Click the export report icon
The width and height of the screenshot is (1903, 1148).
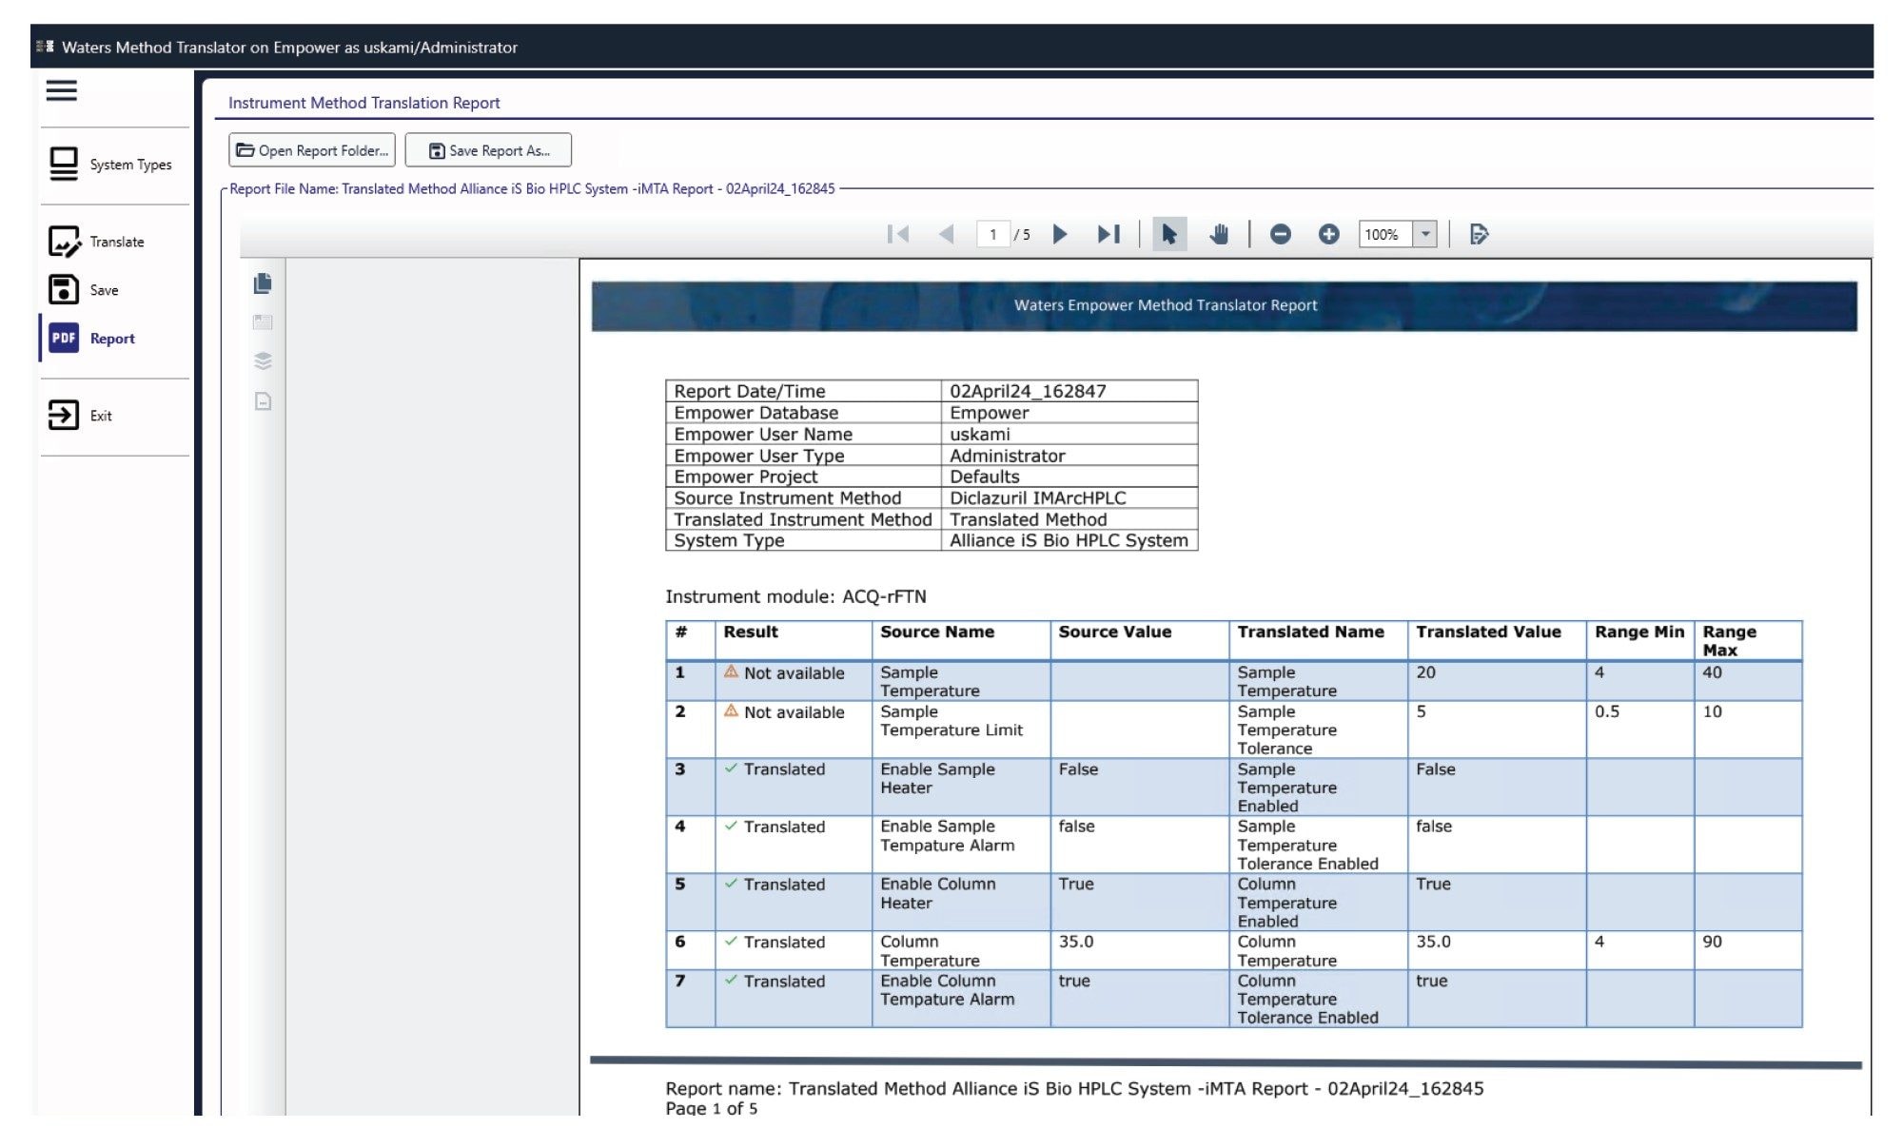[1479, 234]
